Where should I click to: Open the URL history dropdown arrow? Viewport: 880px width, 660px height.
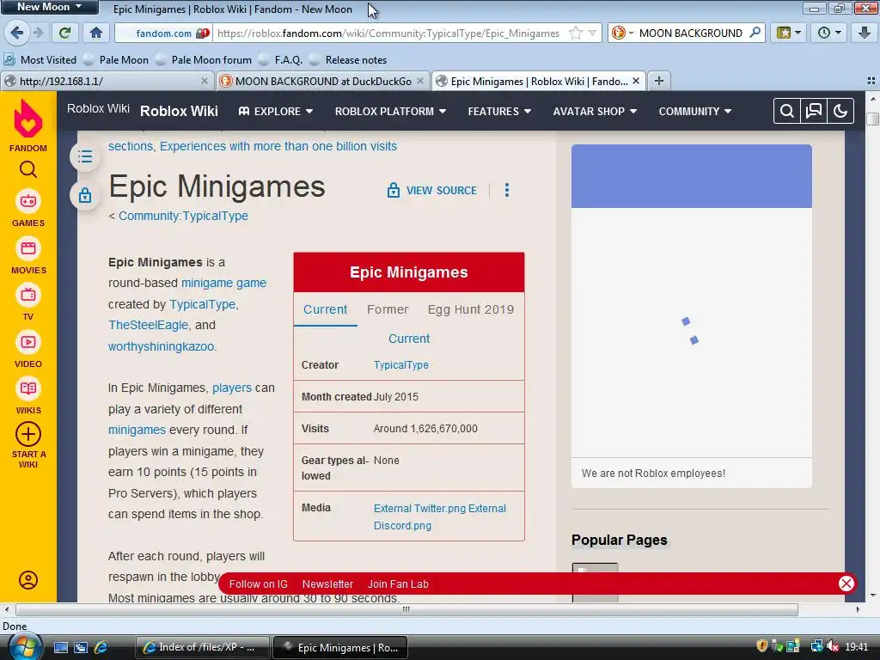[592, 34]
